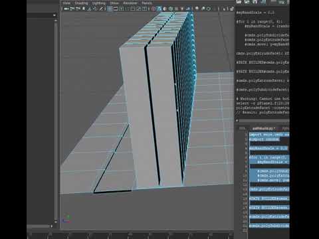Screen dimensions: 319x239
Task: Toggle the 2D Pan/Zoom icon
Action: [x=95, y=9]
